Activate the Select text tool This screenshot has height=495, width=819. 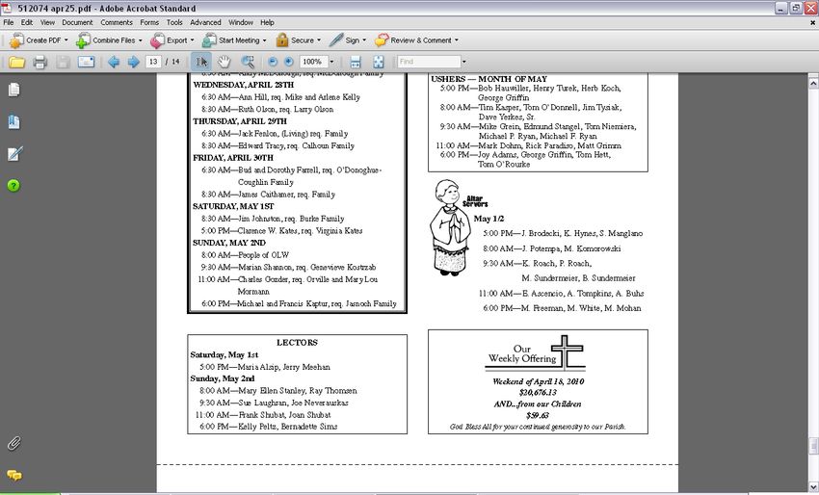tap(201, 62)
